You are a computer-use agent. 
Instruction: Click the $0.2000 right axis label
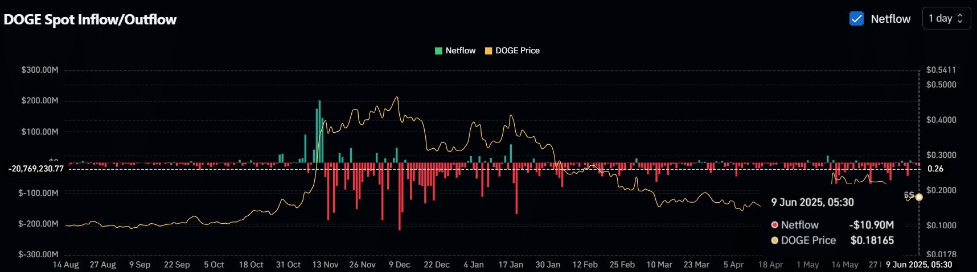941,190
